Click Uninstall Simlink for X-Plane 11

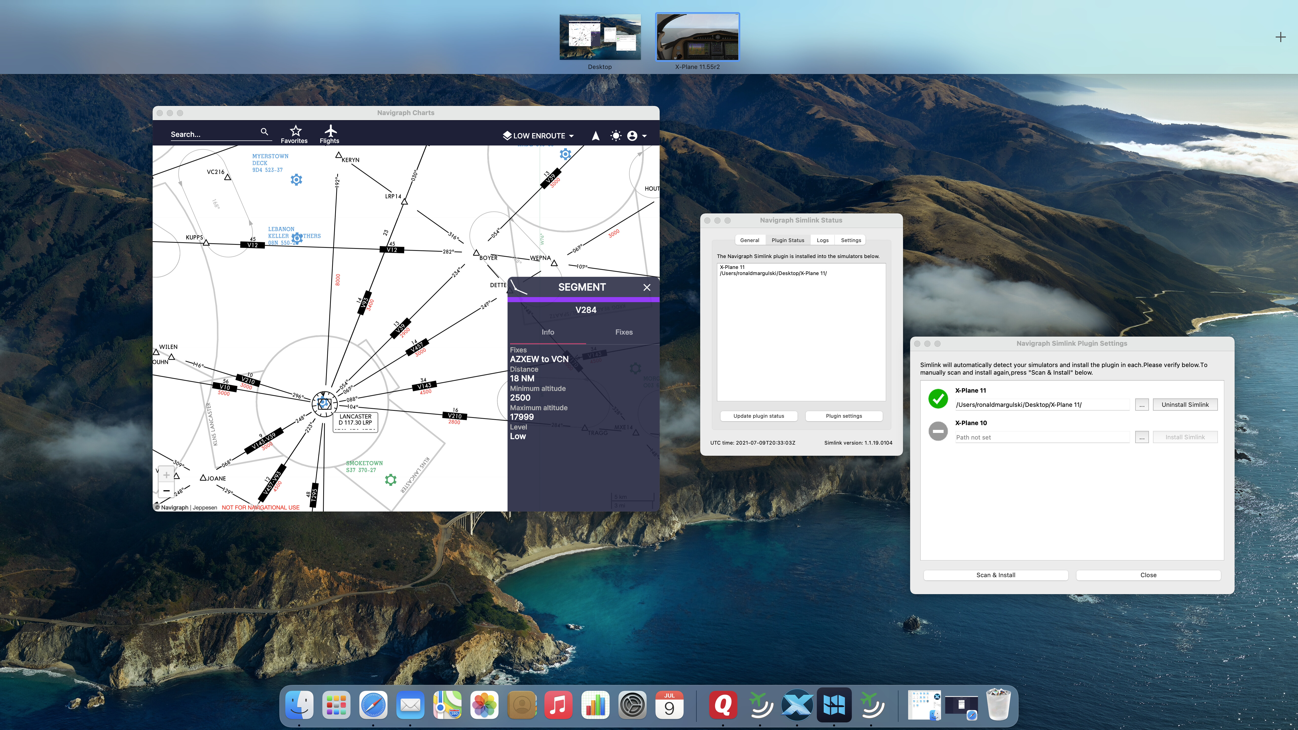pos(1185,405)
